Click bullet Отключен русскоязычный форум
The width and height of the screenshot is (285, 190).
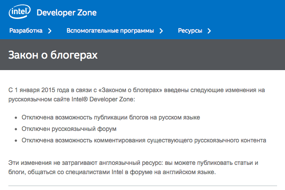click(69, 129)
